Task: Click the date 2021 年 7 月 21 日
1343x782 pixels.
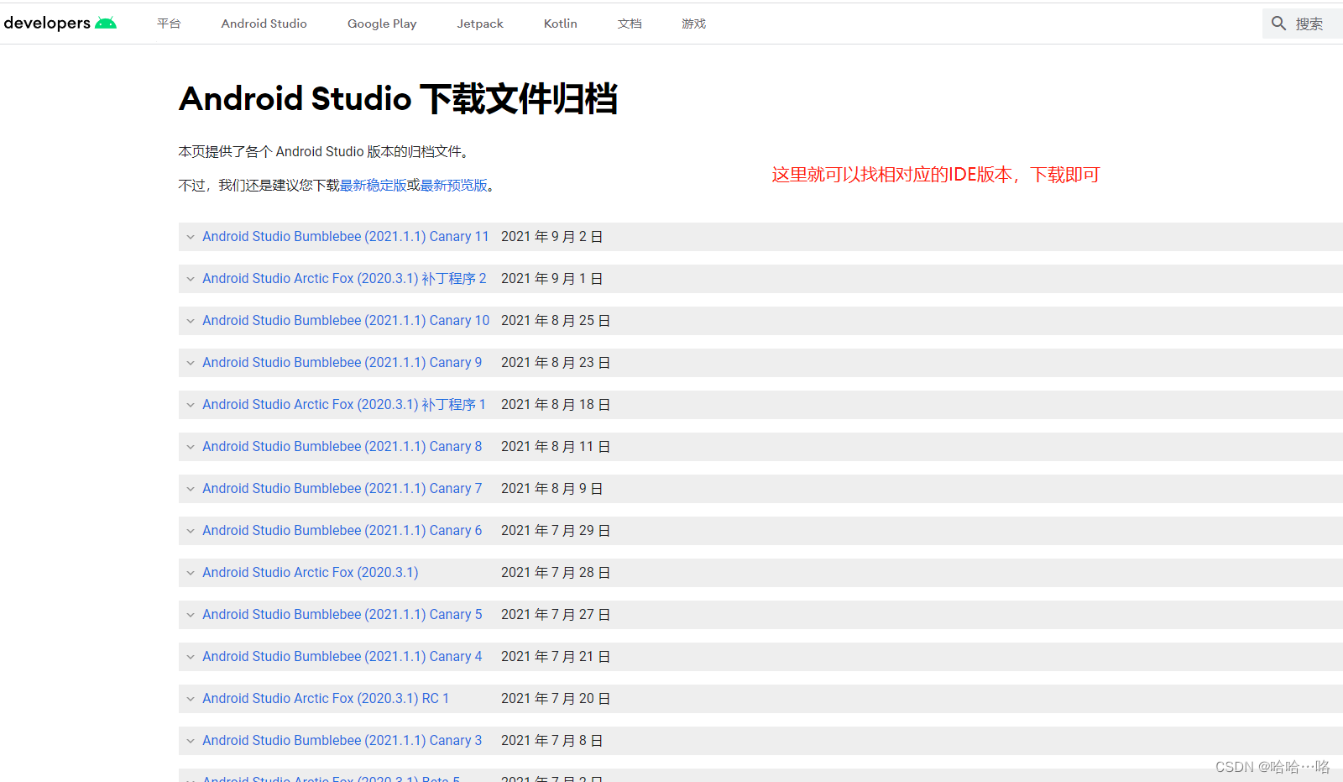Action: [x=556, y=657]
